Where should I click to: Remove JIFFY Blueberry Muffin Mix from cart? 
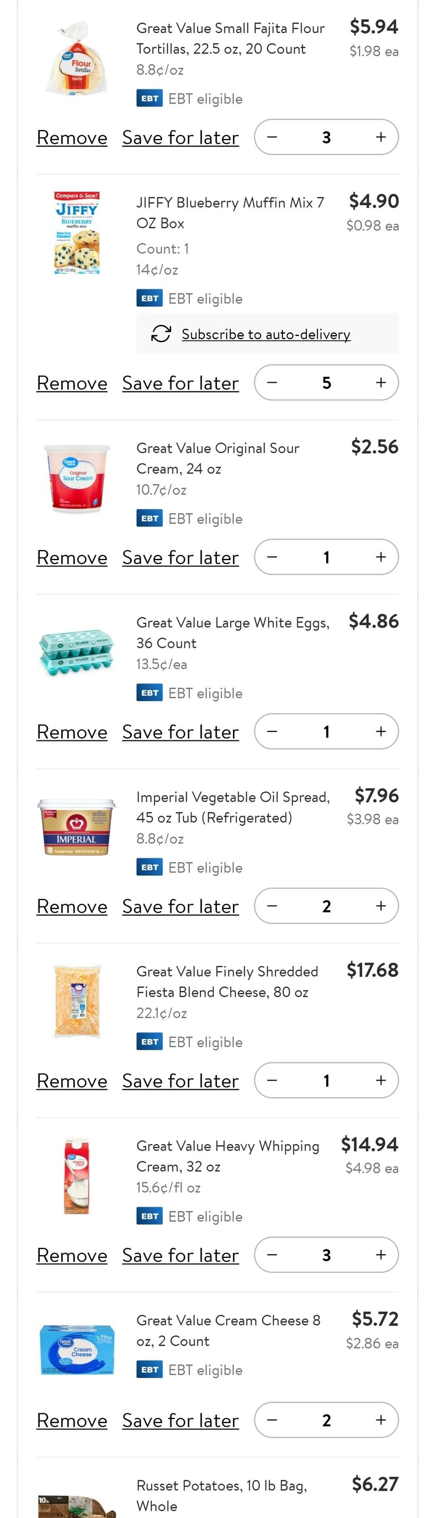72,383
